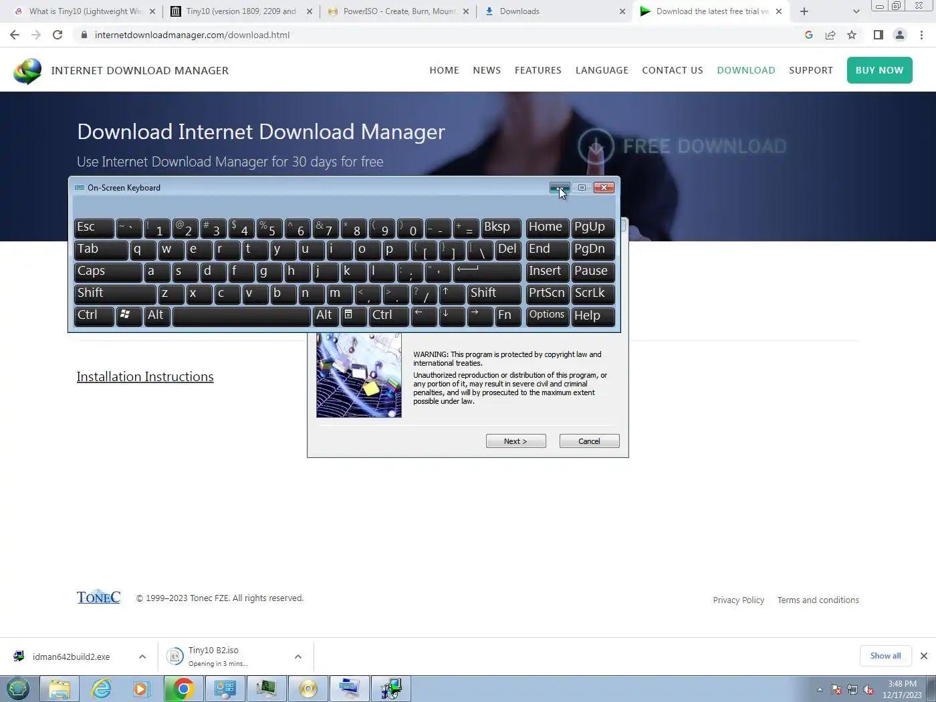
Task: Open a new browser tab
Action: point(804,11)
